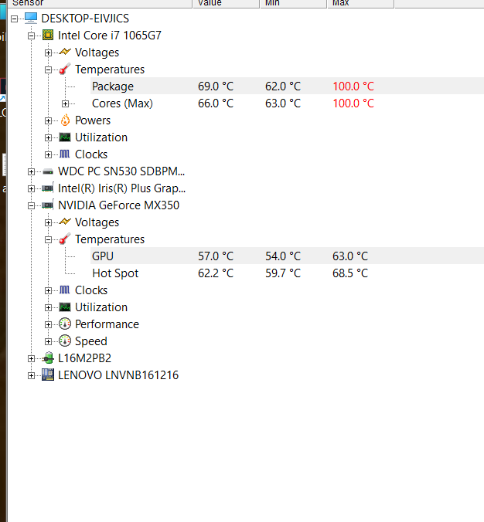Image resolution: width=484 pixels, height=522 pixels.
Task: Collapse the NVIDIA GeForce MX350 node
Action: tap(32, 205)
